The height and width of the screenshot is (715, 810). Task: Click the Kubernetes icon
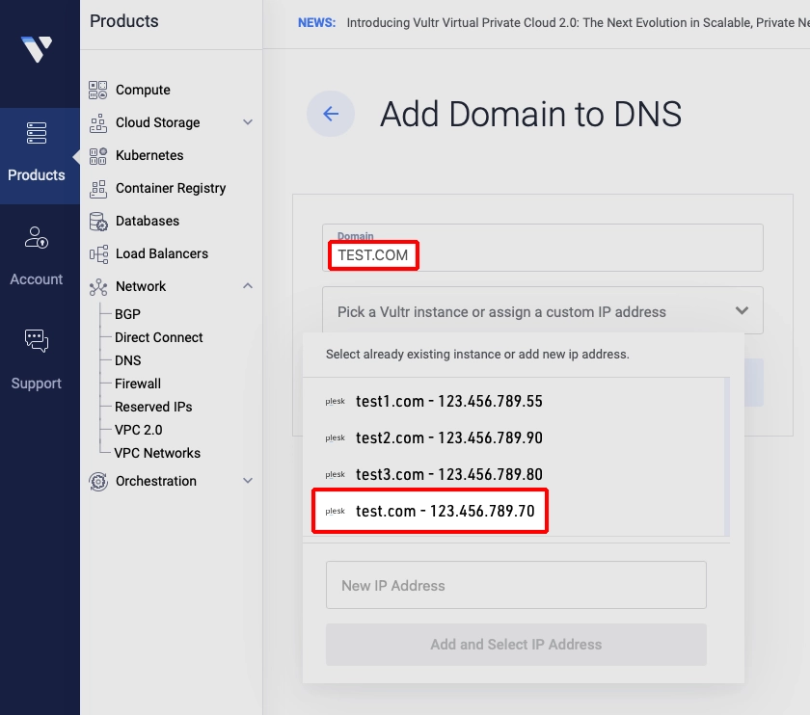(98, 155)
